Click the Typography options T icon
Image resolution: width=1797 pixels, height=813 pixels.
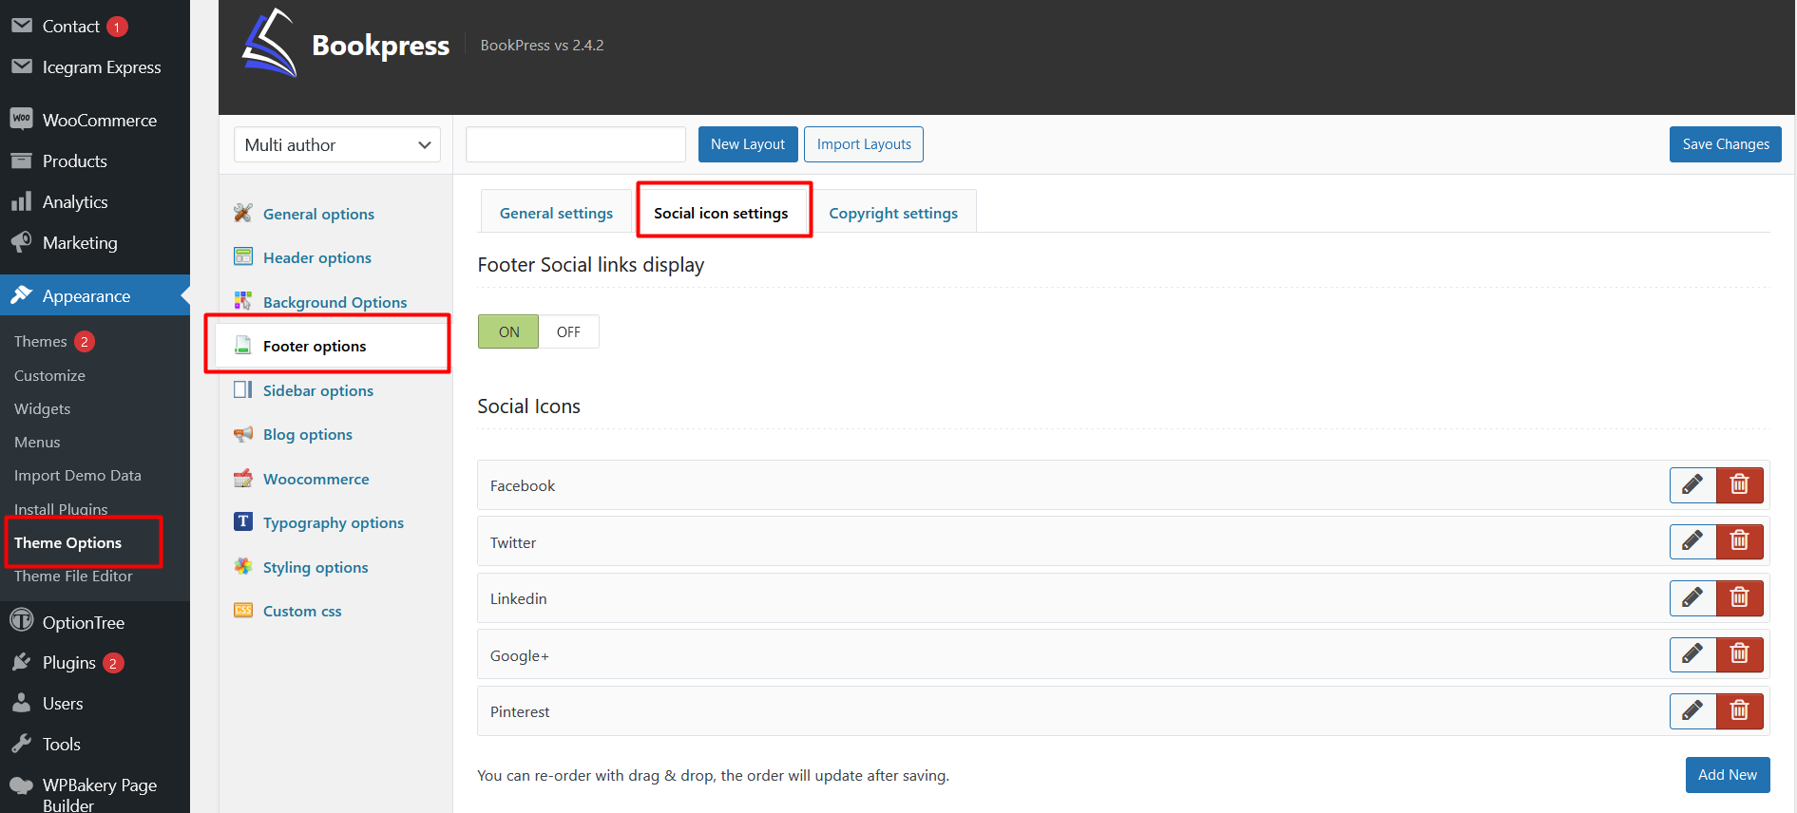pos(243,521)
